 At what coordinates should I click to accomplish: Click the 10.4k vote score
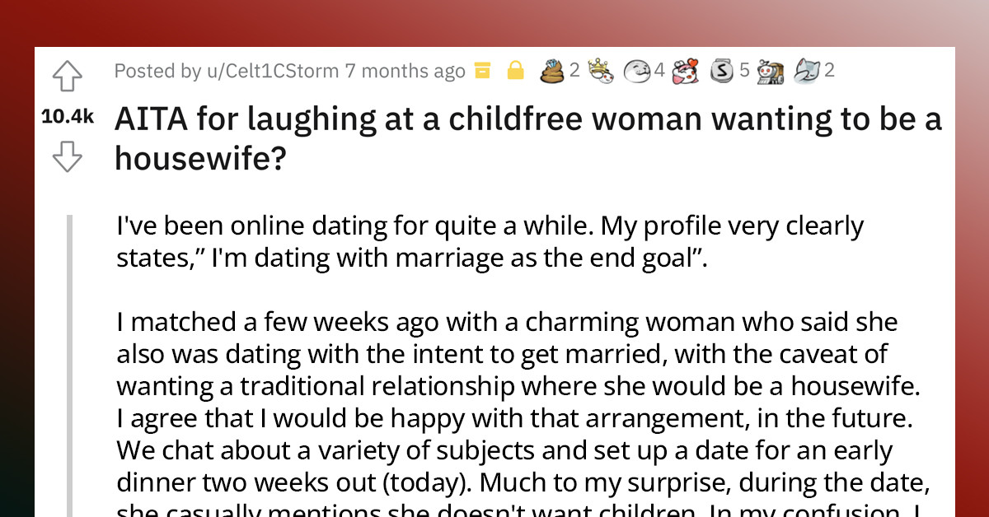coord(67,117)
